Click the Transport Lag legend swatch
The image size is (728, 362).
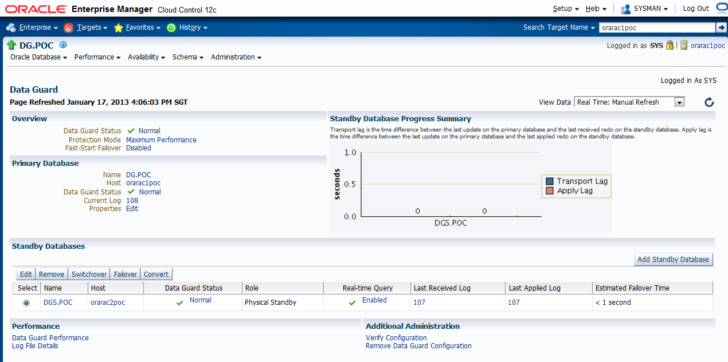[x=550, y=181]
